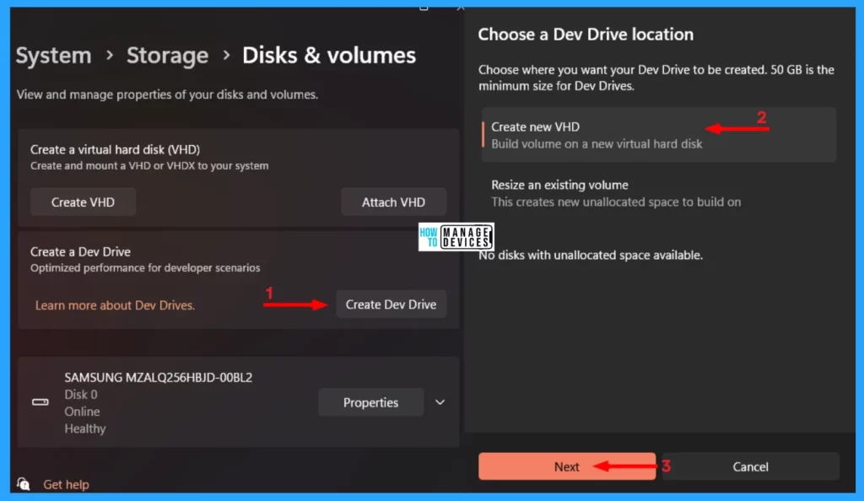Screen dimensions: 864x501
Task: Cancel the Dev Drive location dialog
Action: tap(750, 467)
